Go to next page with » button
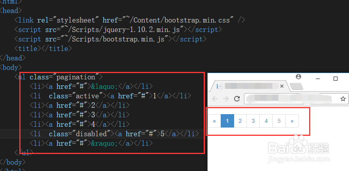 [292, 121]
